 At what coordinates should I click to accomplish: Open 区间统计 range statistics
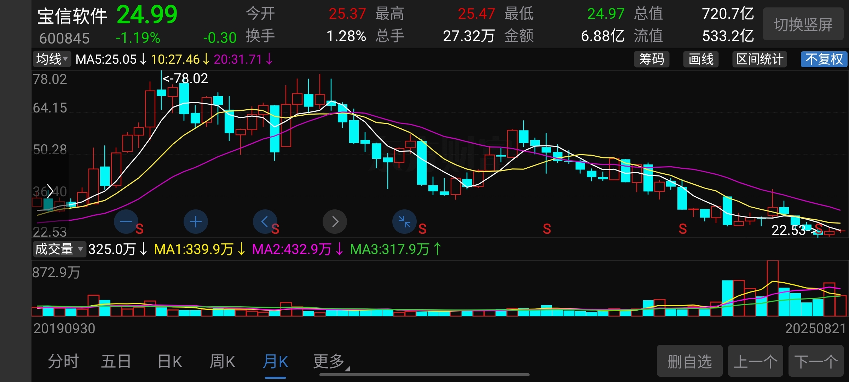tap(760, 59)
